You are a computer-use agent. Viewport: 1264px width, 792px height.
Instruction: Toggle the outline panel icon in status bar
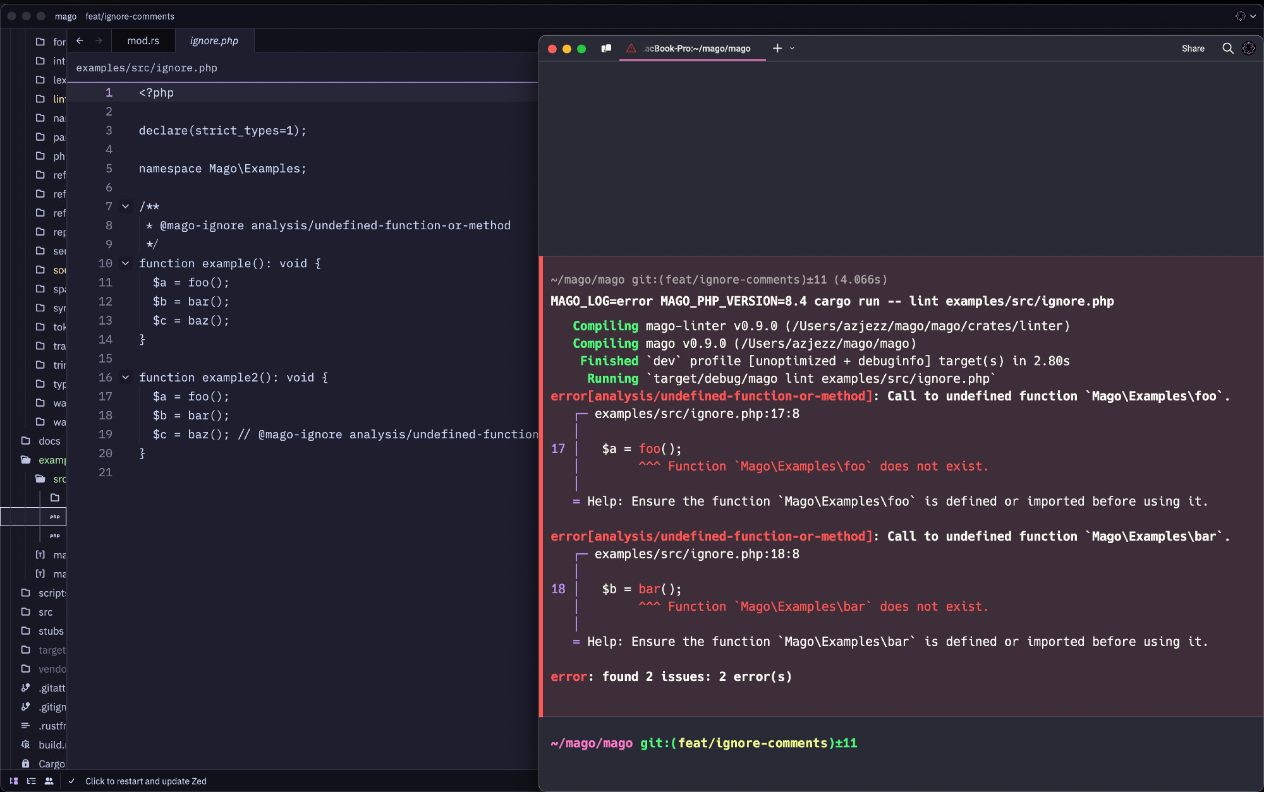click(x=31, y=781)
